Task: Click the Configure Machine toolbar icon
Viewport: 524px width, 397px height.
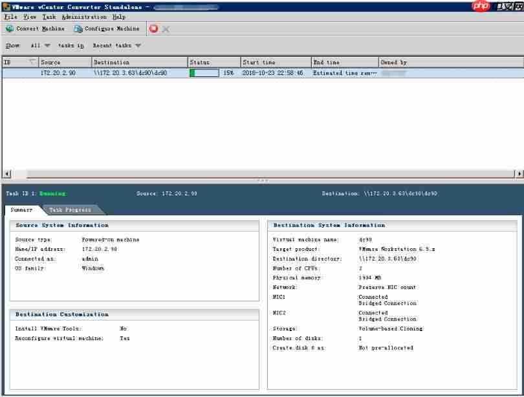Action: (78, 29)
